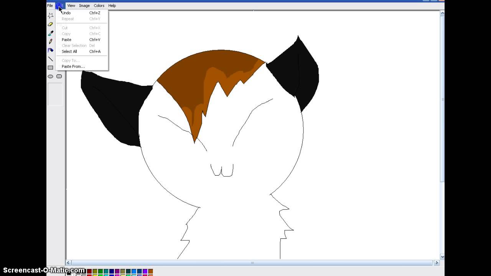Open the View menu

point(71,6)
